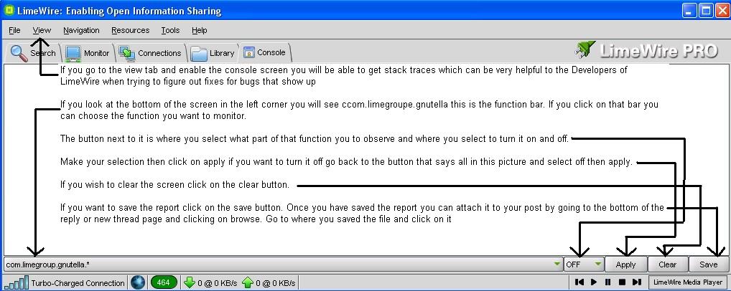This screenshot has height=291, width=731.
Task: Select the Console tab
Action: click(x=265, y=52)
